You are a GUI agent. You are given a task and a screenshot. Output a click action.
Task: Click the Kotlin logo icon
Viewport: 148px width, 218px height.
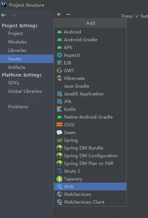coord(59,109)
